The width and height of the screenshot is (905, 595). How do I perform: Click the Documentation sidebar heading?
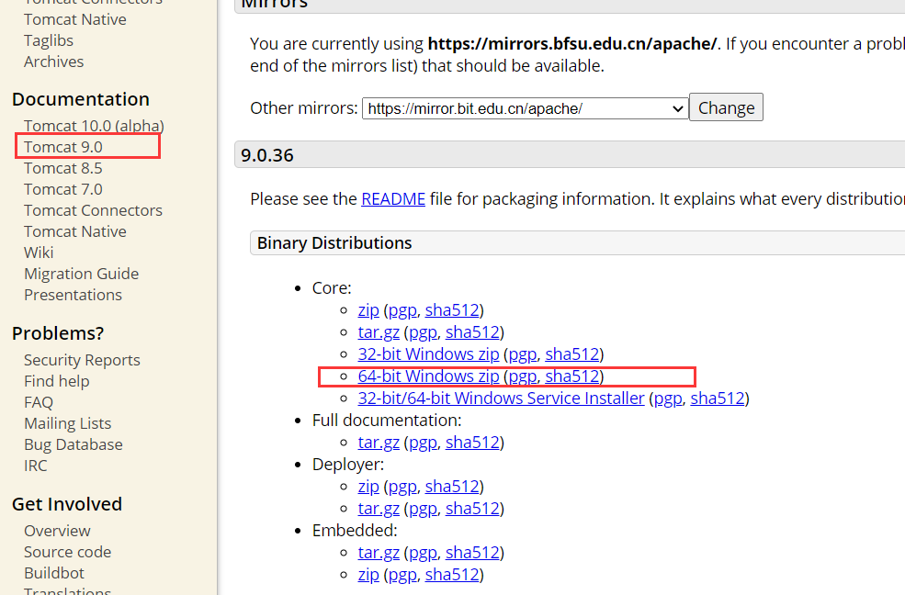coord(80,99)
